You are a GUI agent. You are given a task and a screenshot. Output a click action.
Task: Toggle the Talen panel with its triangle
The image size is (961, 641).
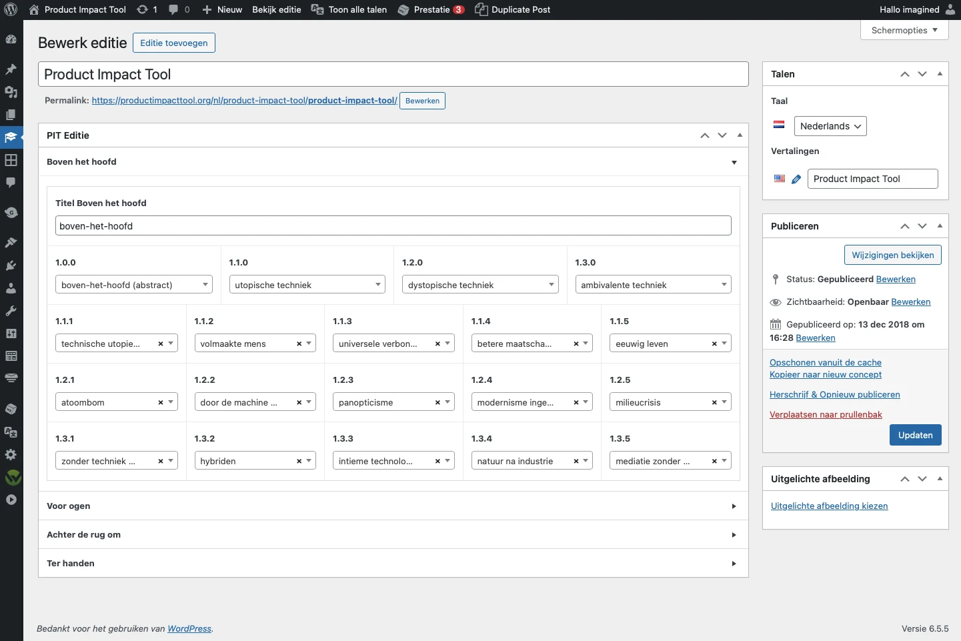click(940, 74)
